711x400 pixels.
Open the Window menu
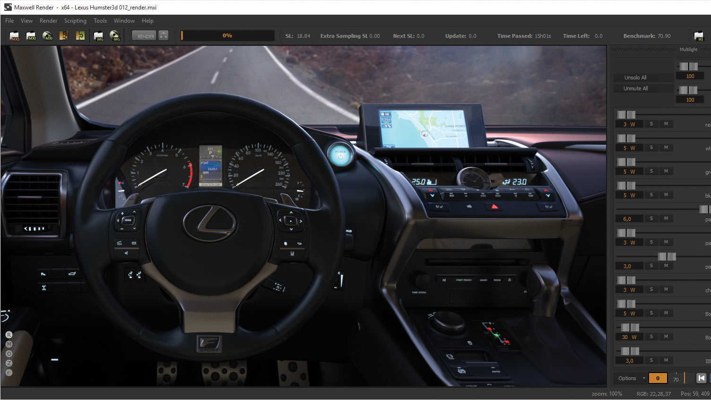coord(124,21)
